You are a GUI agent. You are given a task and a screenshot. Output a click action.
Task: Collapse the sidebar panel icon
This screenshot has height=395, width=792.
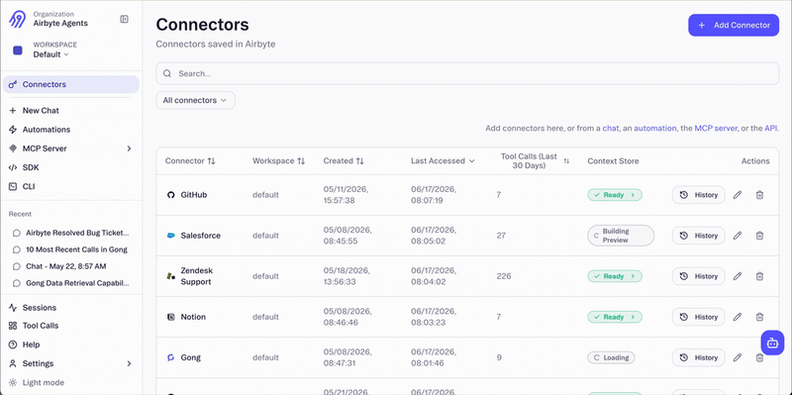click(125, 19)
